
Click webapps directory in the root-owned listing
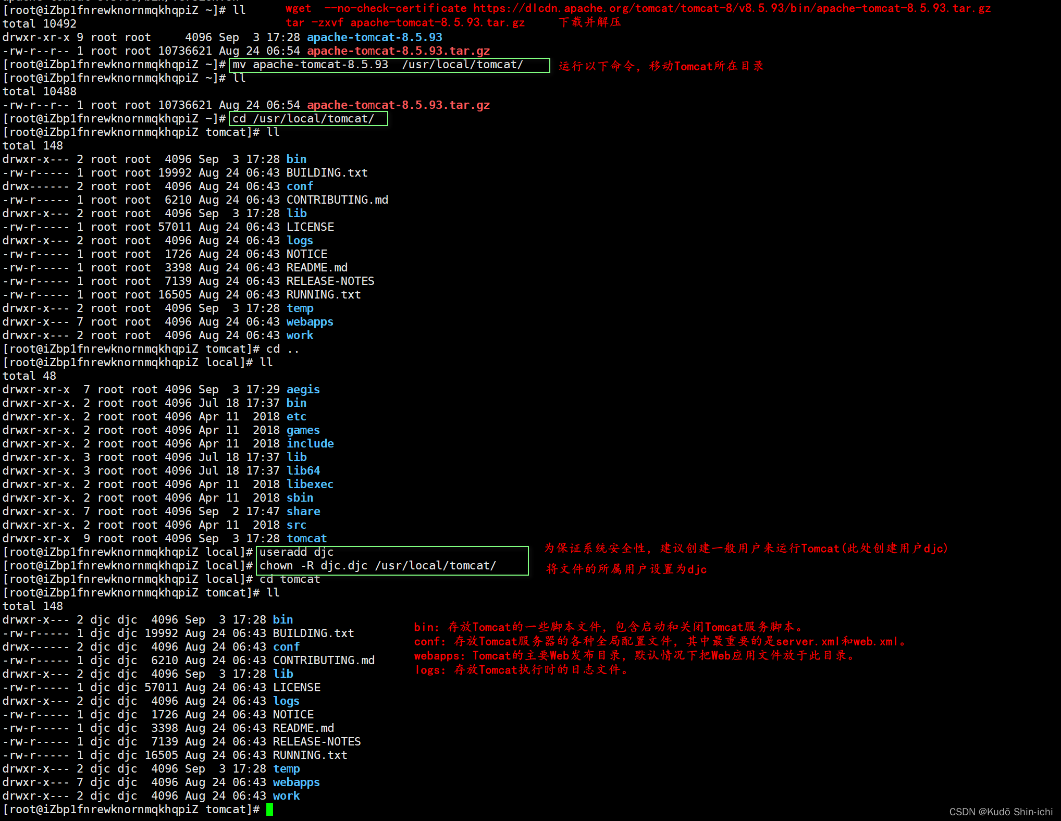pos(310,322)
